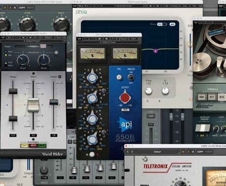Select the A state in LA-2A toolbar
This screenshot has height=186, width=226.
[x=188, y=152]
